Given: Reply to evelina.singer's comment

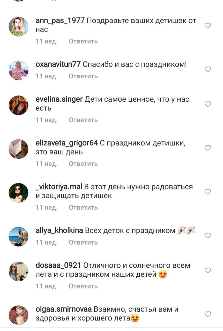Looking at the screenshot, I should (x=83, y=120).
